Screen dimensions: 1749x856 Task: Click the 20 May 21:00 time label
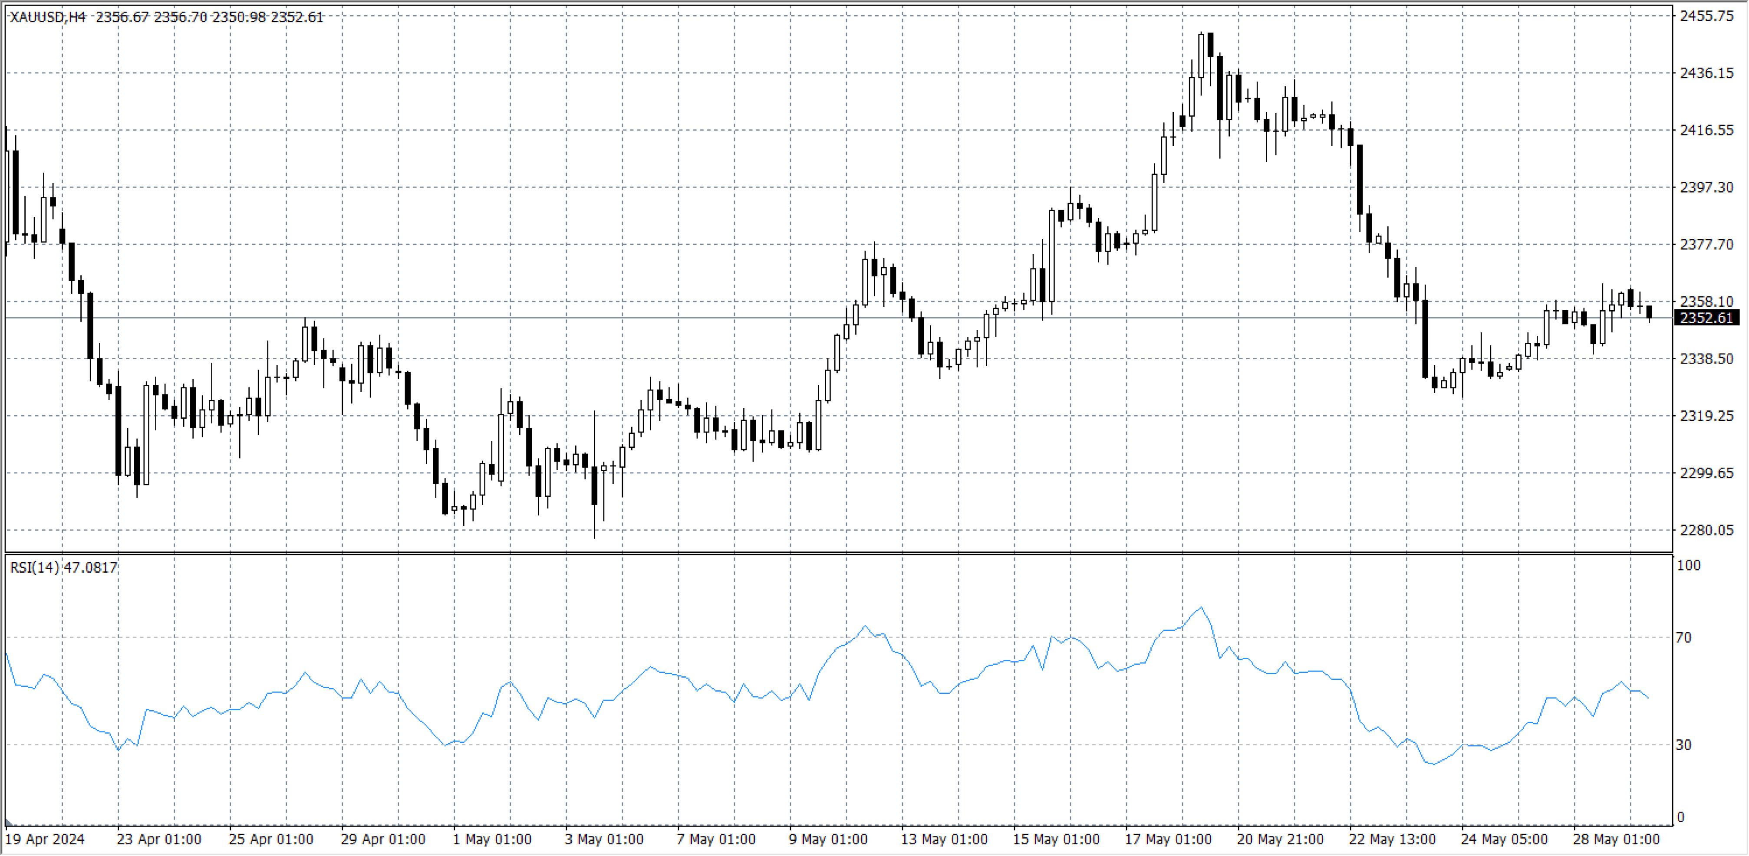tap(1280, 840)
